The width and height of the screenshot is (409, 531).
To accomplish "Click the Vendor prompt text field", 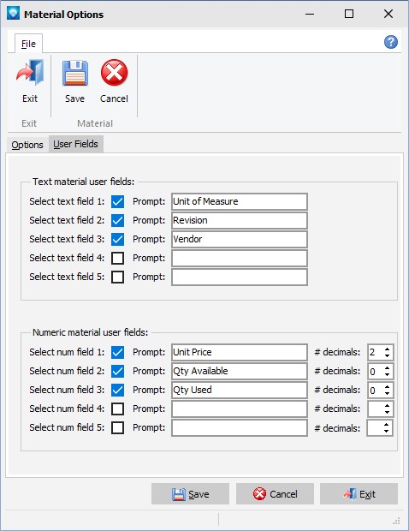I will (x=240, y=240).
